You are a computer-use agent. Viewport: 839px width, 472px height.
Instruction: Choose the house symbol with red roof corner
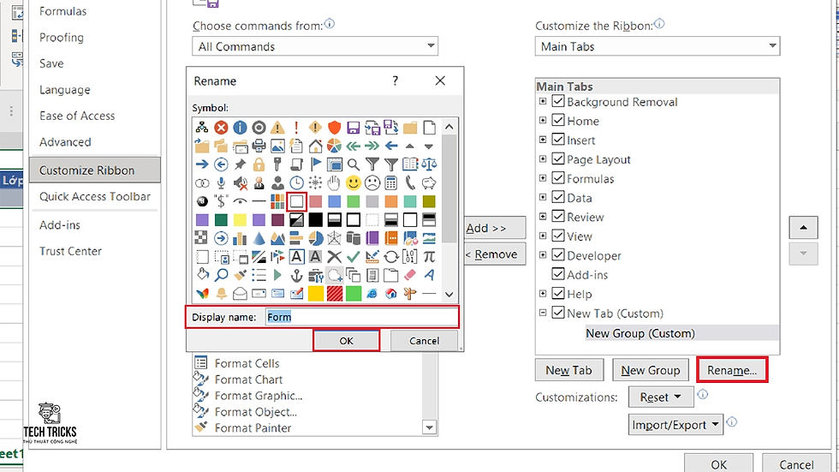pyautogui.click(x=315, y=146)
